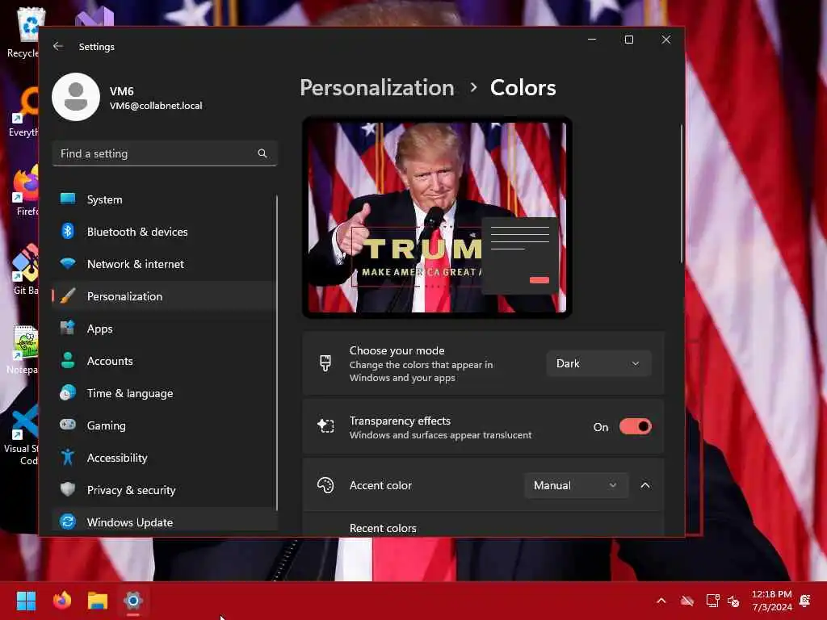Viewport: 827px width, 620px height.
Task: Open Gaming settings page
Action: (x=164, y=425)
